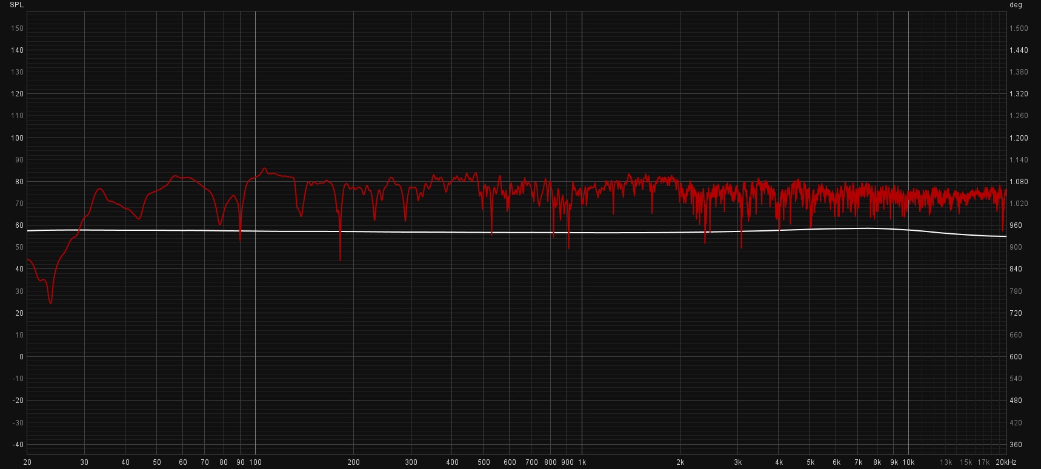Click the 300 frequency axis label
The image size is (1041, 469).
tap(411, 462)
